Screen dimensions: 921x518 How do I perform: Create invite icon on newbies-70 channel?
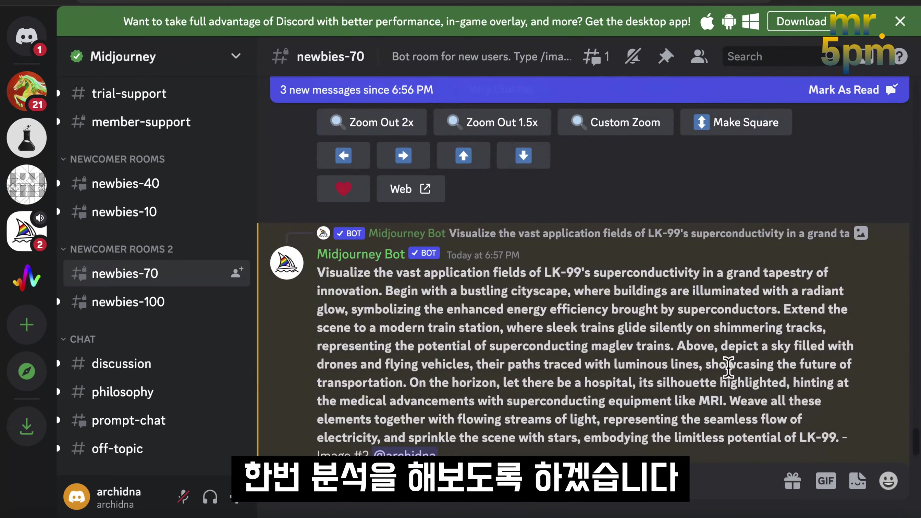point(237,273)
